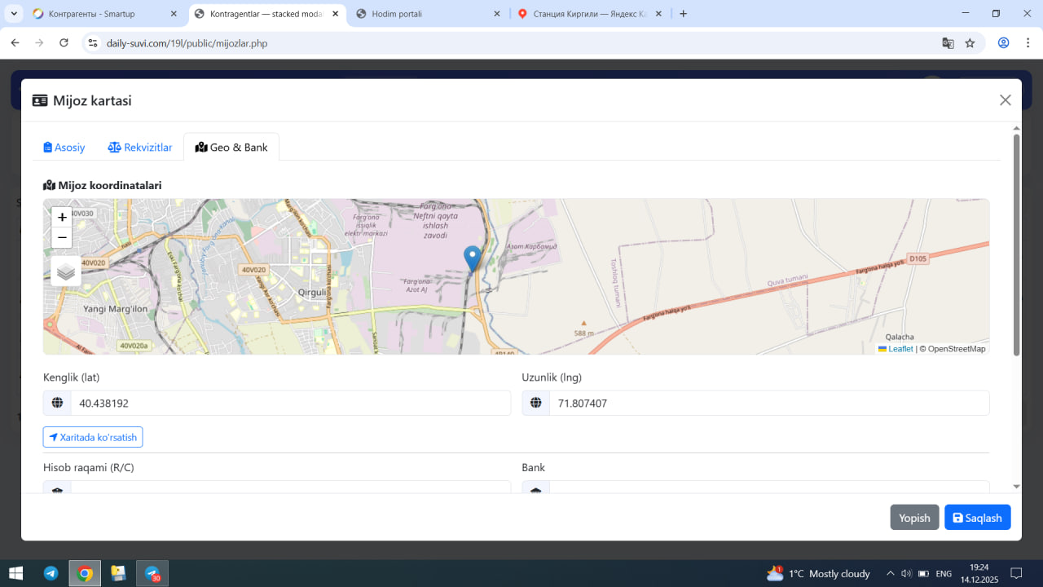
Task: Click the Qalacha label on the map
Action: tap(900, 337)
